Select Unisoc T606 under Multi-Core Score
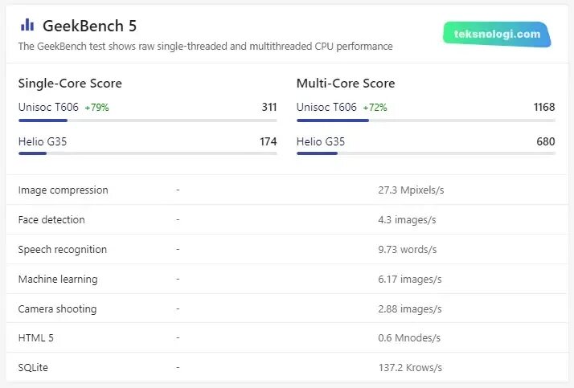574x388 pixels. [x=326, y=107]
